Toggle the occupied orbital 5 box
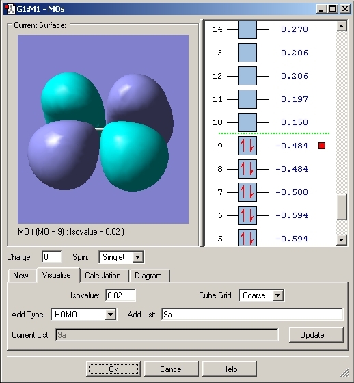 [x=247, y=237]
